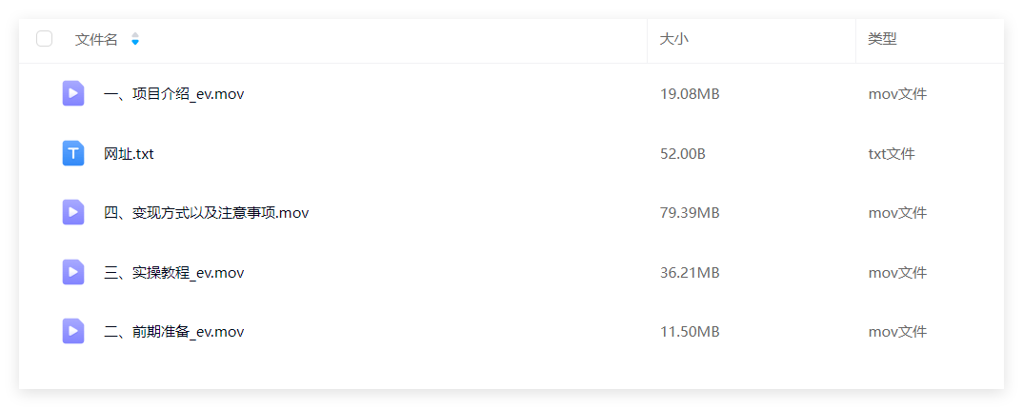
Task: Open 四、变现方式以及注意事项.mov file name
Action: 206,213
